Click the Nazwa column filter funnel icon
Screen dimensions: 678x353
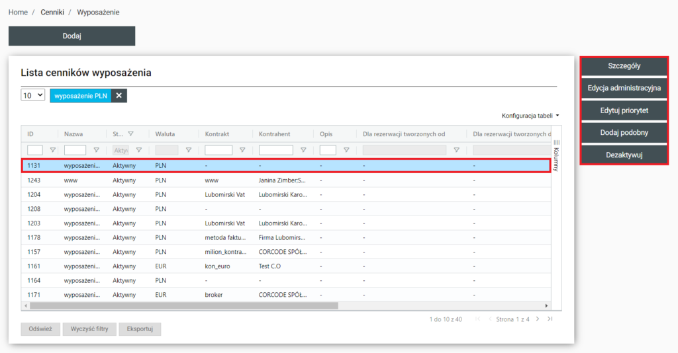(96, 150)
